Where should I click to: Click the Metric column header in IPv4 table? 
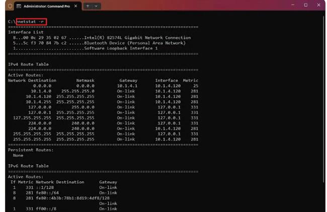pyautogui.click(x=191, y=81)
